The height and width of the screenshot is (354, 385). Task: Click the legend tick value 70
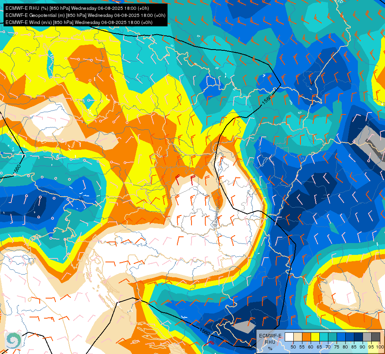click(x=328, y=347)
